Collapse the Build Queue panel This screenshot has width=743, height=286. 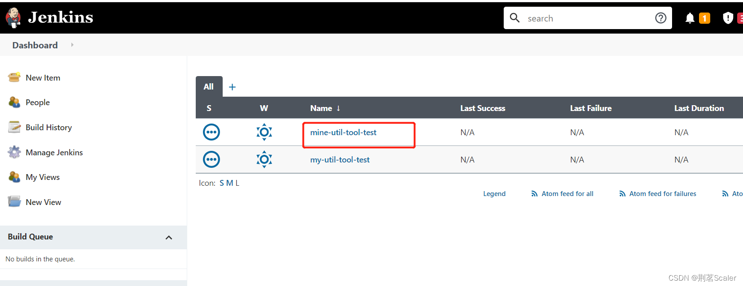tap(169, 237)
